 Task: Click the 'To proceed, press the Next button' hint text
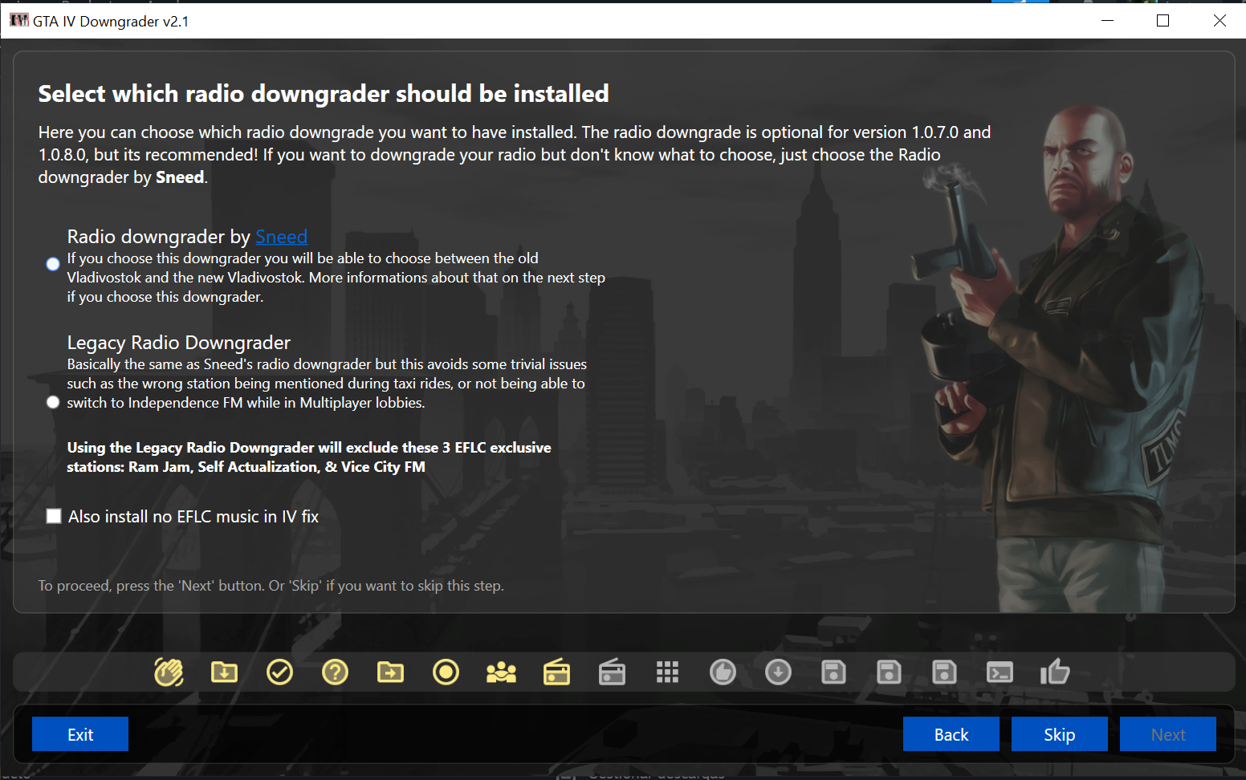tap(271, 586)
